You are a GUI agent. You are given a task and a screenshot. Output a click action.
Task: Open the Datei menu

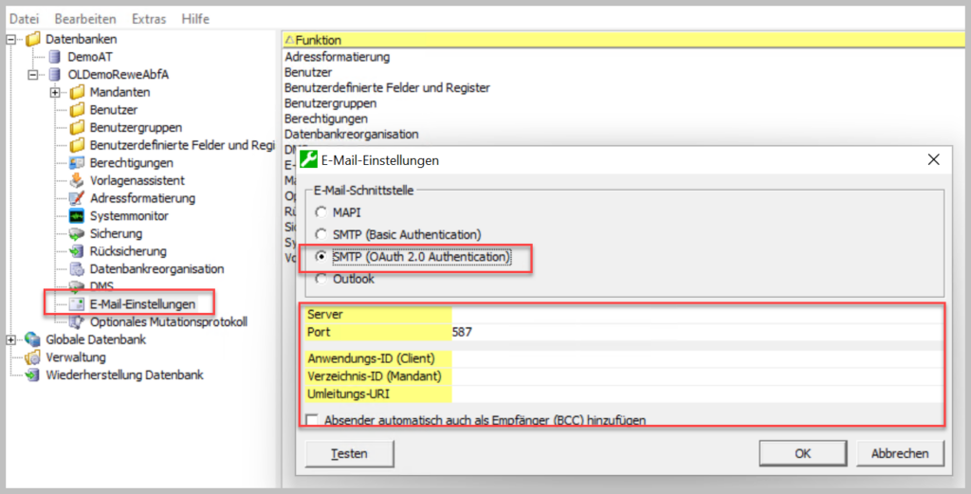tap(24, 19)
